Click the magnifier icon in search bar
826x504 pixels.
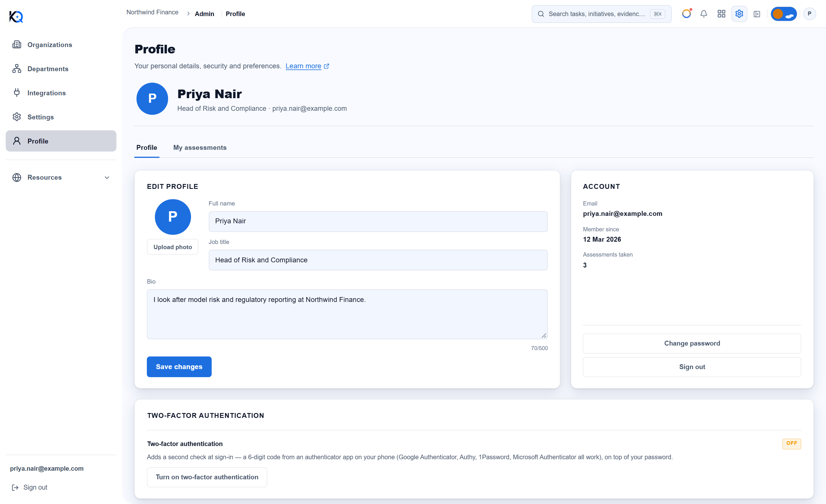tap(541, 14)
